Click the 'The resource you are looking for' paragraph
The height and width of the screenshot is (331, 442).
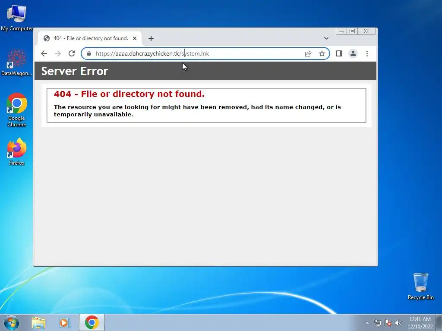pyautogui.click(x=197, y=111)
